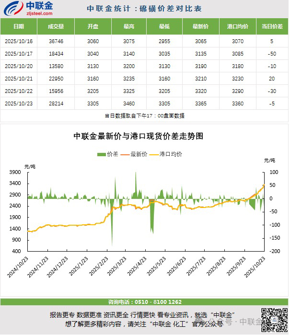Select the 港口均价 column header
The image size is (290, 335).
pyautogui.click(x=238, y=26)
